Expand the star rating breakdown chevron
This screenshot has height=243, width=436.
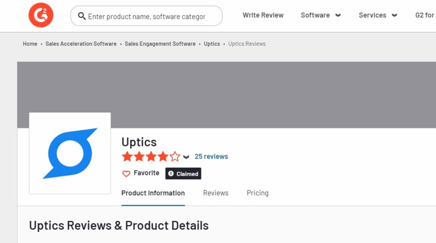pos(186,157)
